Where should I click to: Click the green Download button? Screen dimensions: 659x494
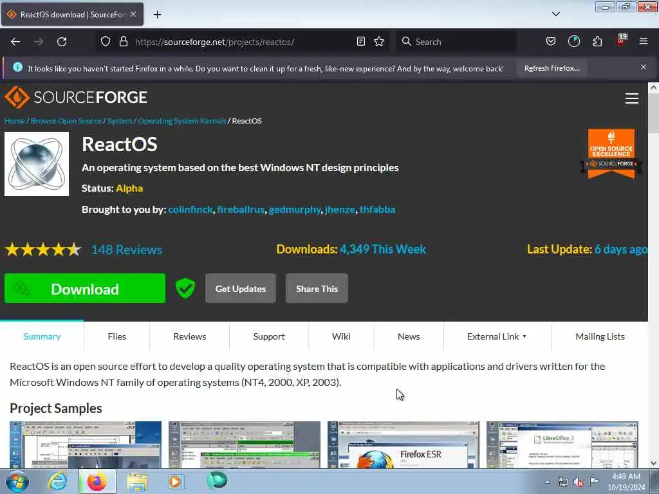pyautogui.click(x=85, y=288)
